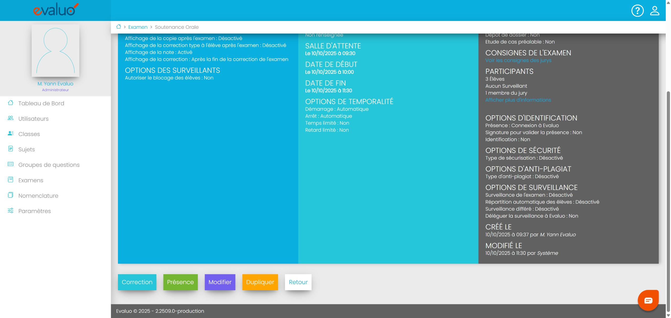
Task: Click the Examen breadcrumb link
Action: (138, 27)
